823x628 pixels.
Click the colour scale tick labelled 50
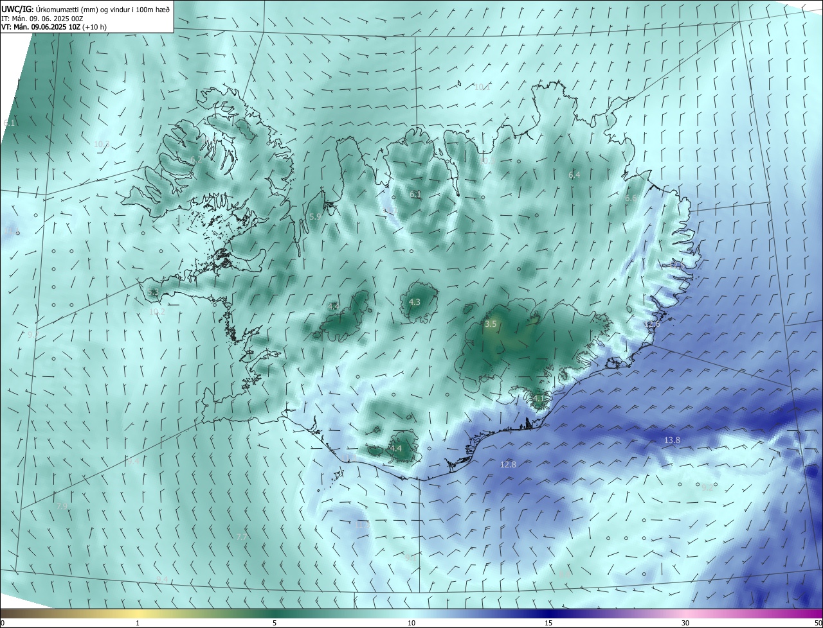tap(818, 624)
